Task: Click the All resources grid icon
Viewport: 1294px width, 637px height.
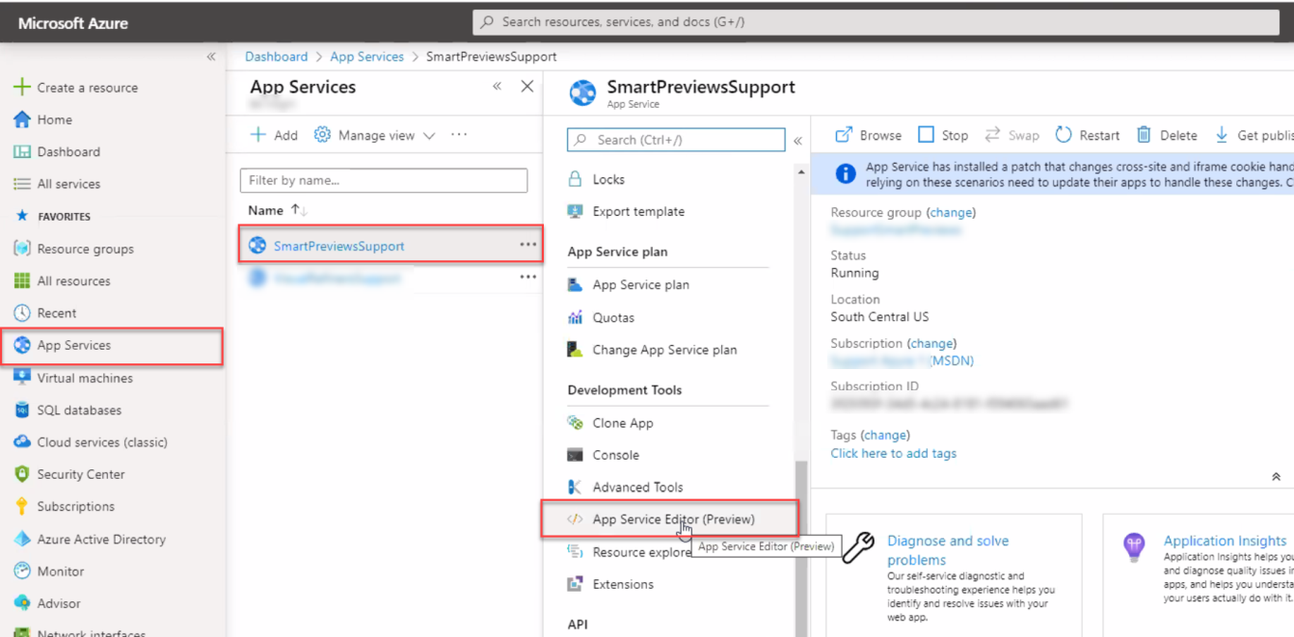Action: (21, 280)
